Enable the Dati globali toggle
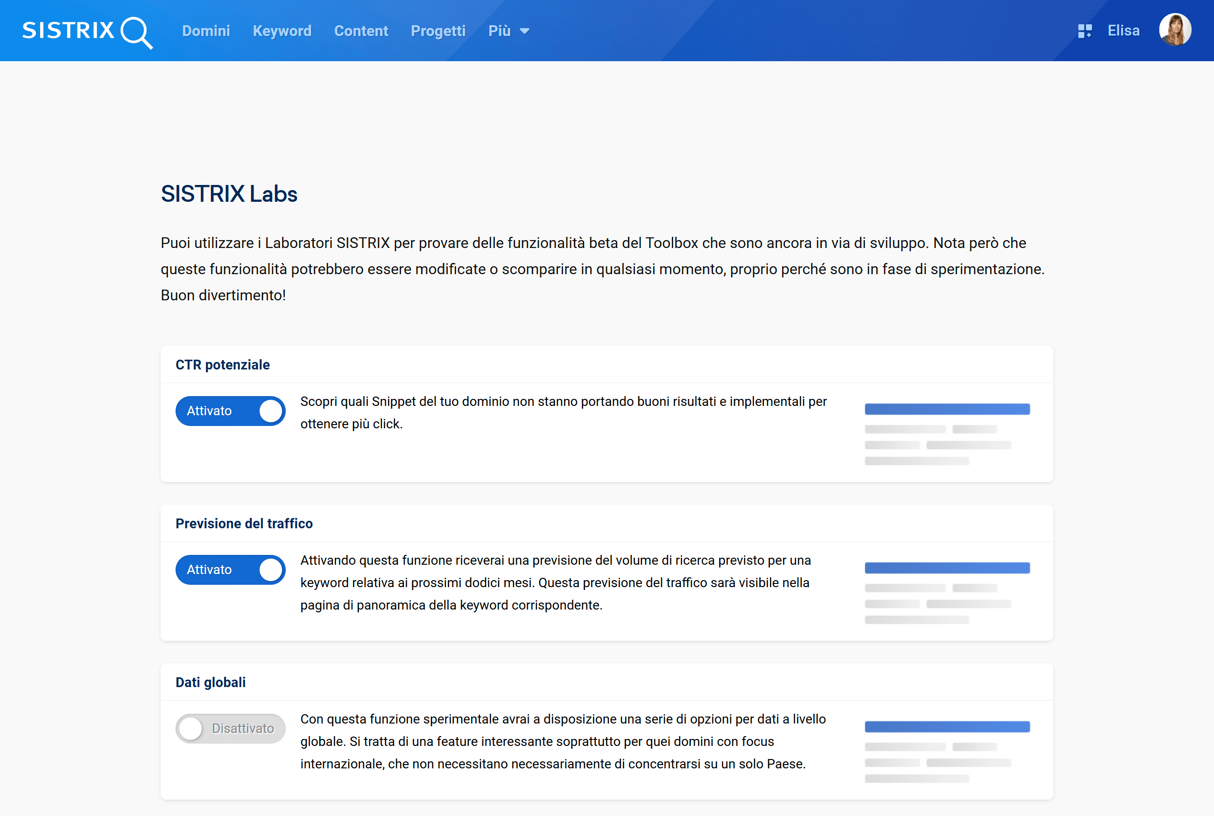This screenshot has height=816, width=1214. click(230, 729)
